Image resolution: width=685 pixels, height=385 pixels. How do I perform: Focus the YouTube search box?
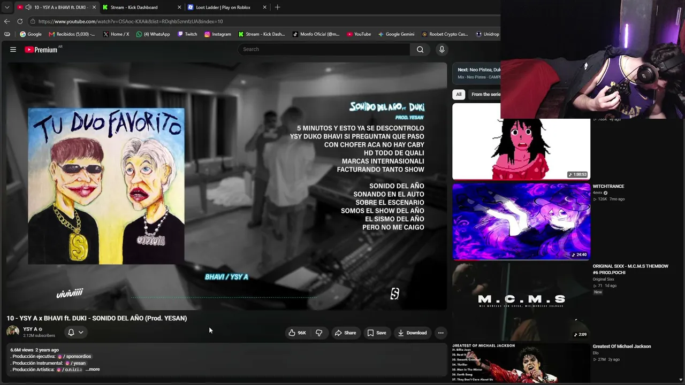click(x=324, y=49)
